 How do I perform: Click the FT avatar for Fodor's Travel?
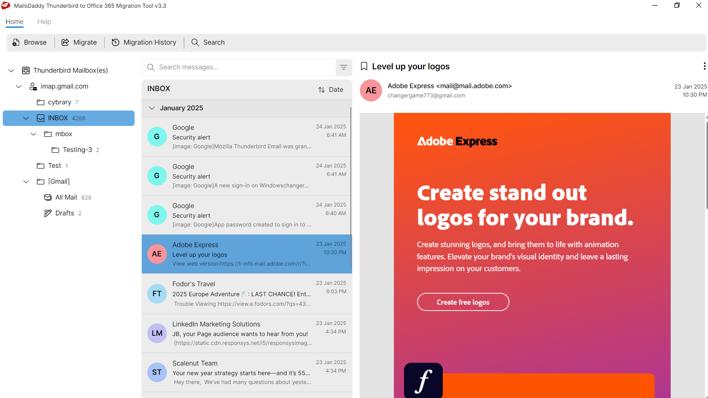click(x=157, y=294)
